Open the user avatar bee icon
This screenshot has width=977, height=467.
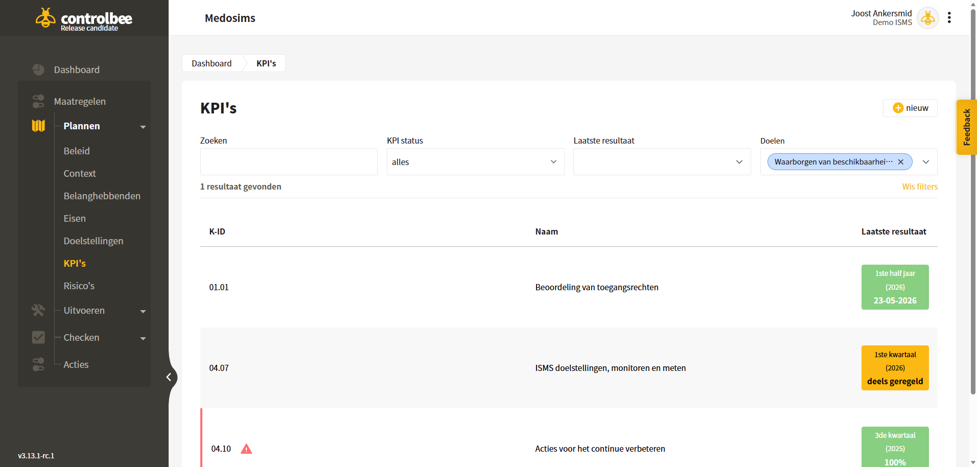[928, 18]
